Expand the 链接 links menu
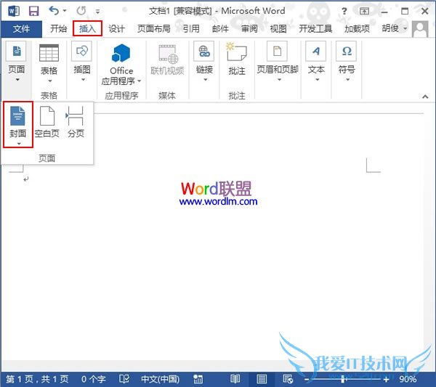This screenshot has width=436, height=387. [204, 62]
